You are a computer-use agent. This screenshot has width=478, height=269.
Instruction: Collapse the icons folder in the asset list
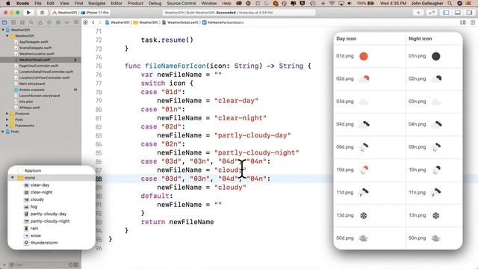pos(13,178)
